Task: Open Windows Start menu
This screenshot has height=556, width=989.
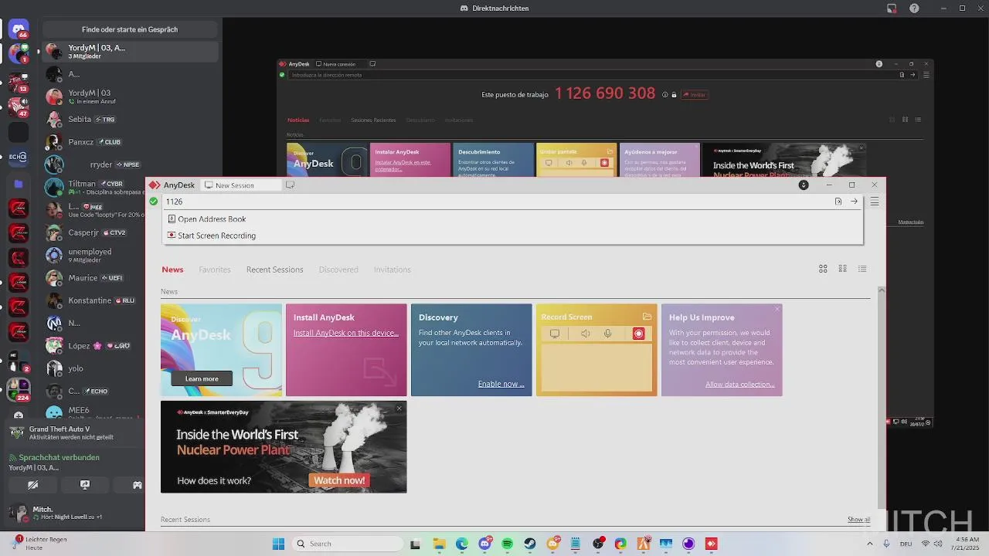Action: tap(278, 544)
